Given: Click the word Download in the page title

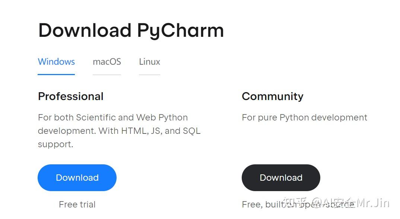Looking at the screenshot, I should pyautogui.click(x=85, y=30).
